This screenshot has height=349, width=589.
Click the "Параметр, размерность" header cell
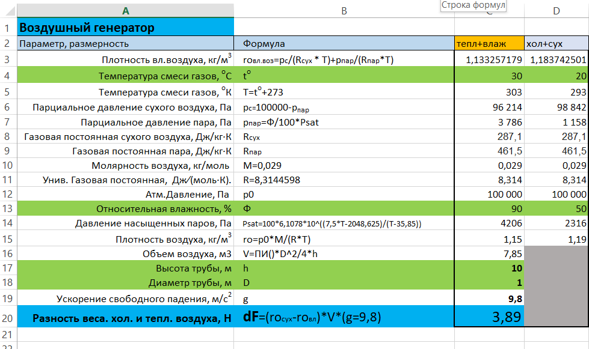(x=126, y=43)
